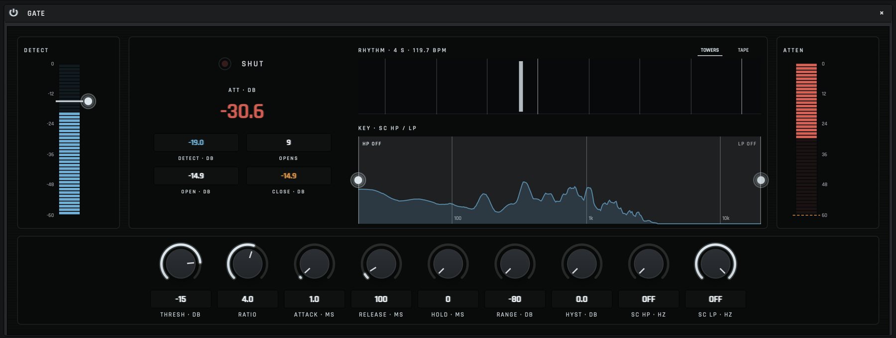Click the RATIO knob
Viewport: 896px width, 338px height.
(x=247, y=263)
